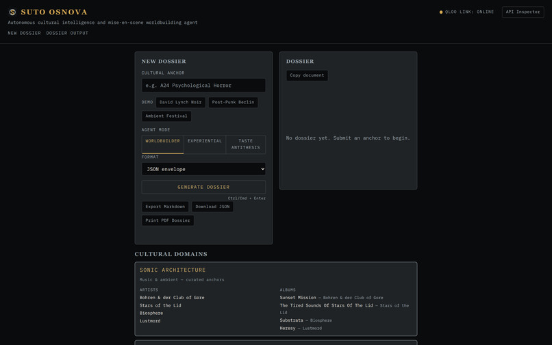The width and height of the screenshot is (552, 345).
Task: Select artist Lustmord
Action: pyautogui.click(x=150, y=321)
